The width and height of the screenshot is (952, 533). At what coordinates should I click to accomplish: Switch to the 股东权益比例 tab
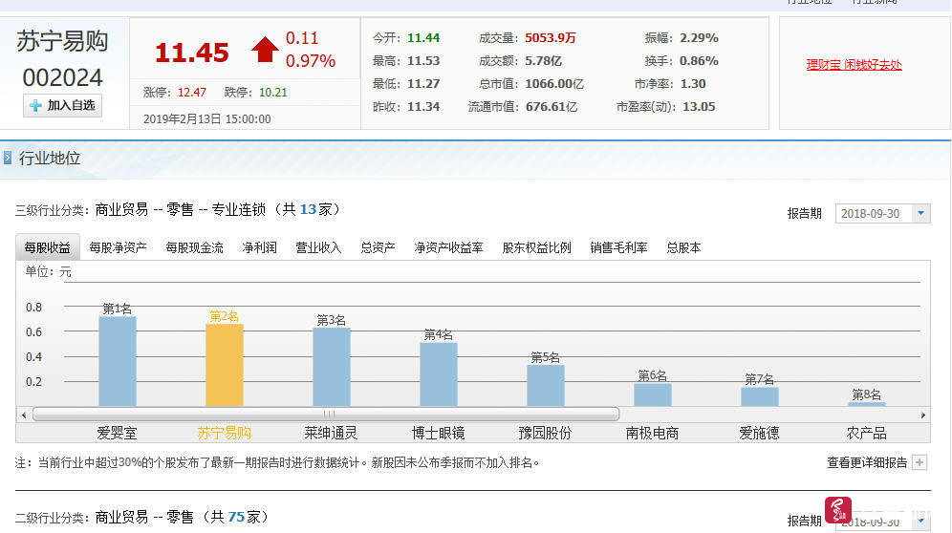pos(537,247)
